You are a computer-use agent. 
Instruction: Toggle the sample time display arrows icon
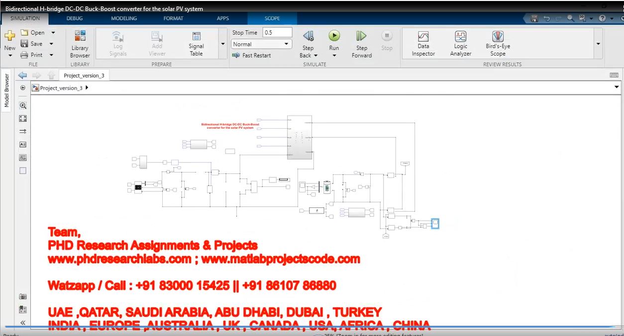[x=22, y=132]
